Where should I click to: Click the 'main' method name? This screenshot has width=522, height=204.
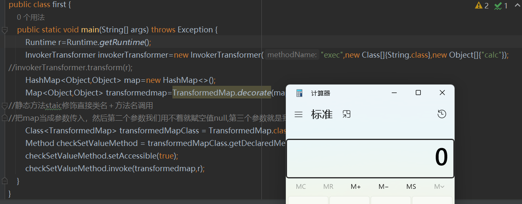(x=90, y=30)
